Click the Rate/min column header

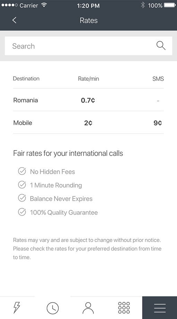click(88, 79)
